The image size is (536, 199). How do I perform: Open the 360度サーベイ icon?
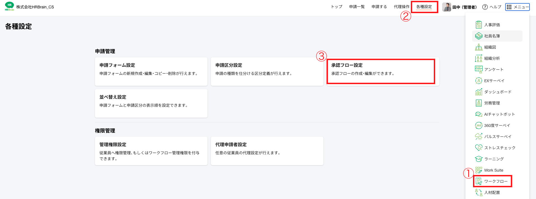click(x=479, y=125)
